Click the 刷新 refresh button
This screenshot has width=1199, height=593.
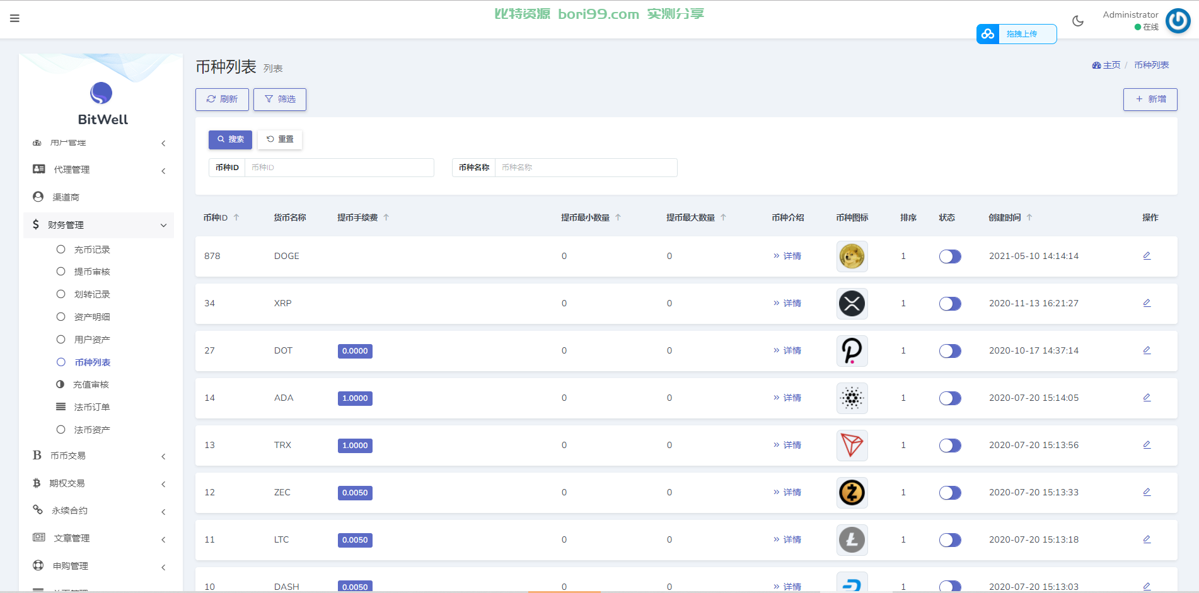click(222, 100)
